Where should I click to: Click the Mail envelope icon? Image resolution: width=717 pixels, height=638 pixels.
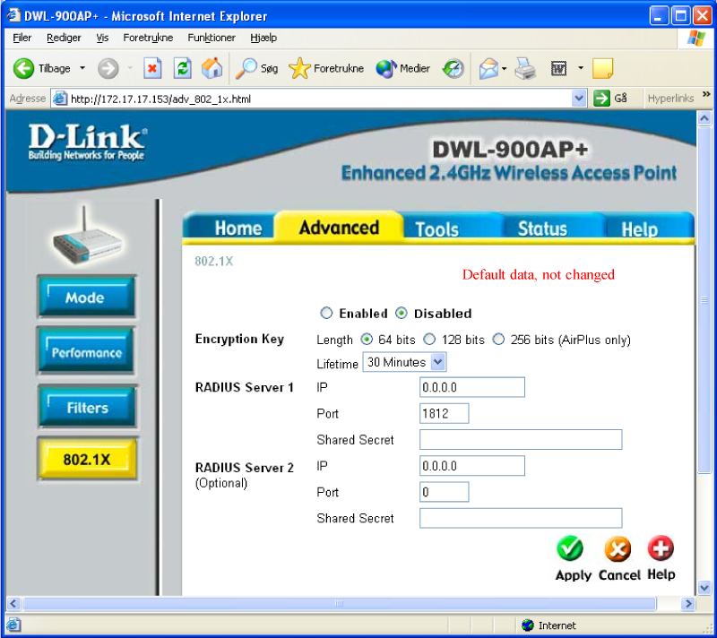(x=488, y=69)
